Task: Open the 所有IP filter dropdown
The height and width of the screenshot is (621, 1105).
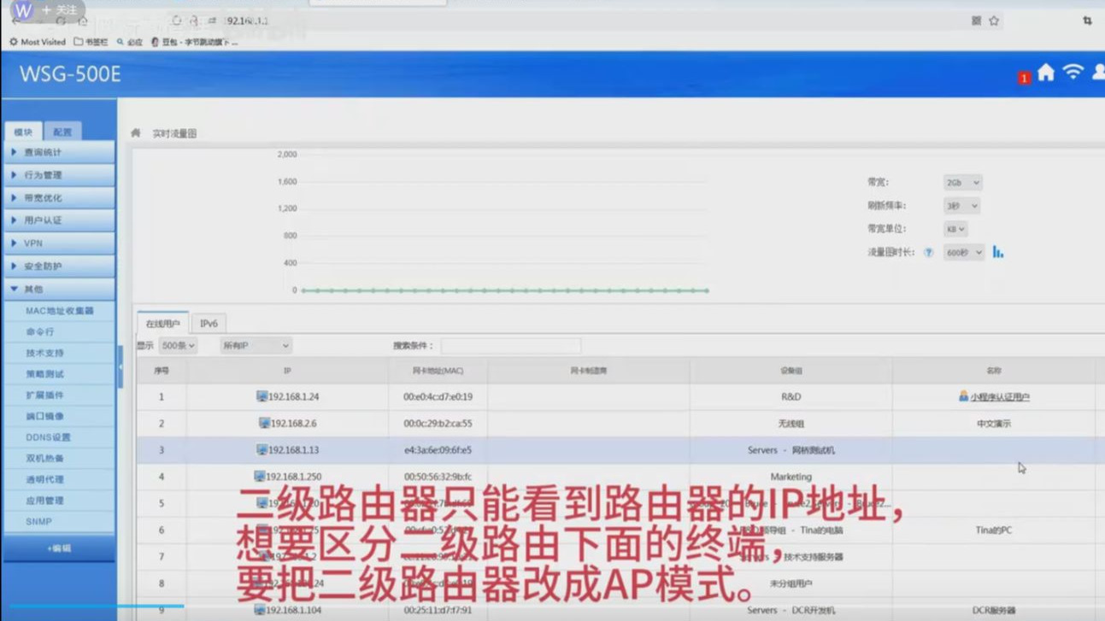Action: tap(256, 345)
